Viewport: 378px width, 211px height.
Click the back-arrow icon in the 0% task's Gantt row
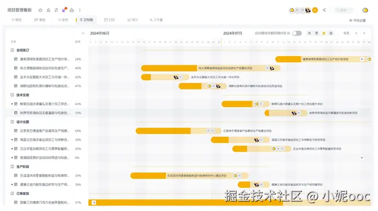pyautogui.click(x=362, y=158)
